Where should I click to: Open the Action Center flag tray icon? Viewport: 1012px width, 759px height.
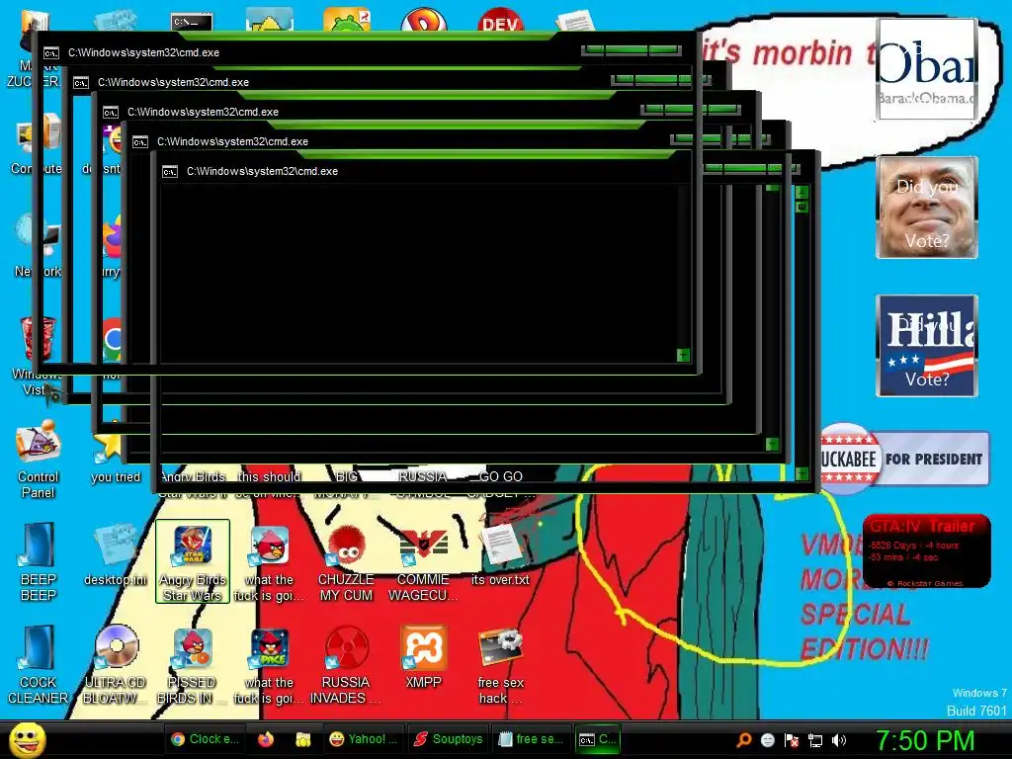click(792, 740)
